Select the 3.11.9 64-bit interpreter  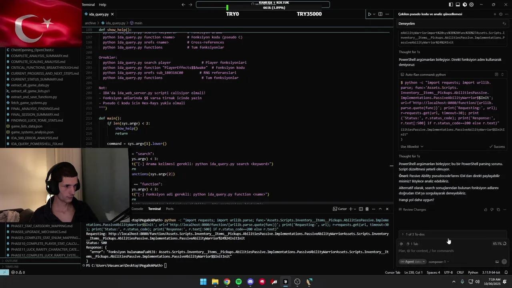pos(491,272)
